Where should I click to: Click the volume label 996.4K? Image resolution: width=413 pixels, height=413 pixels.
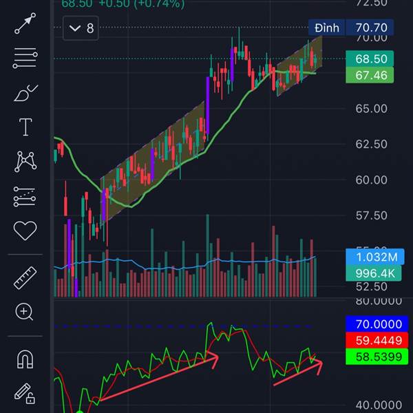(374, 273)
